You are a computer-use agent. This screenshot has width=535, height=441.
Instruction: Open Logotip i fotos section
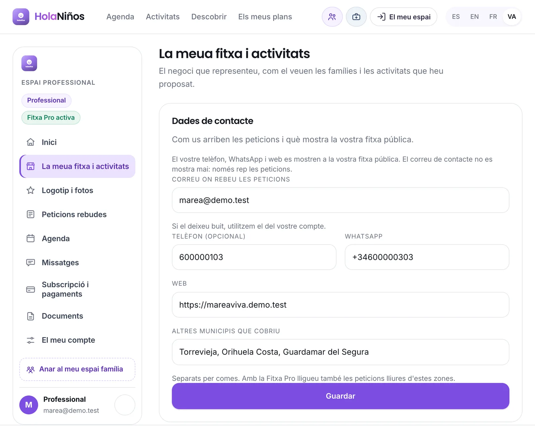click(x=77, y=190)
